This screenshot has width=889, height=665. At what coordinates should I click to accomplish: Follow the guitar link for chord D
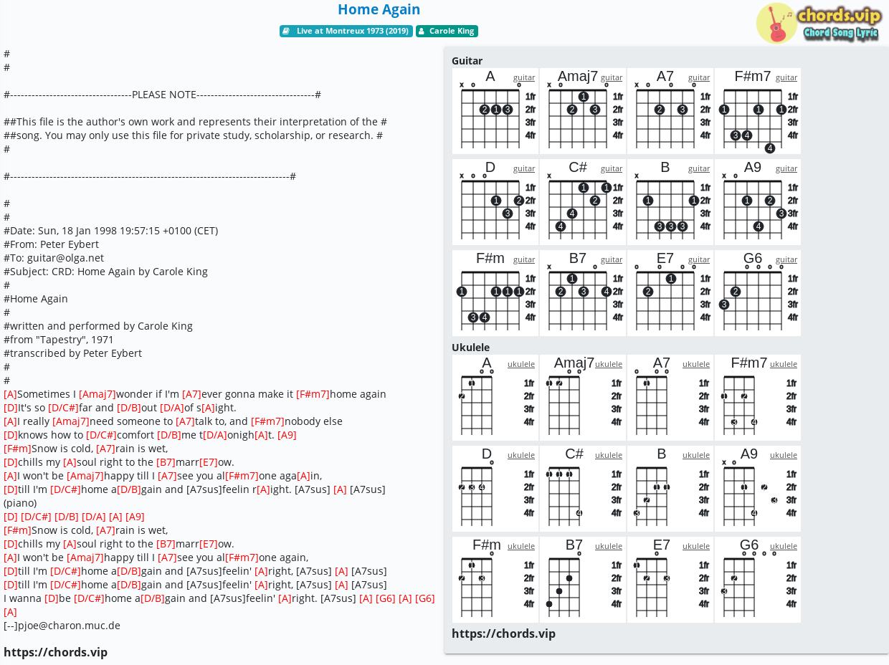coord(524,168)
